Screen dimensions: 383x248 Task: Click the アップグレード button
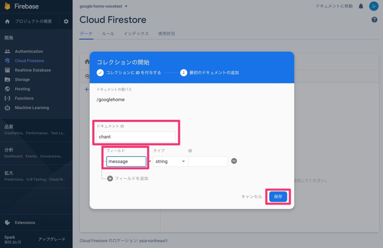point(52,239)
